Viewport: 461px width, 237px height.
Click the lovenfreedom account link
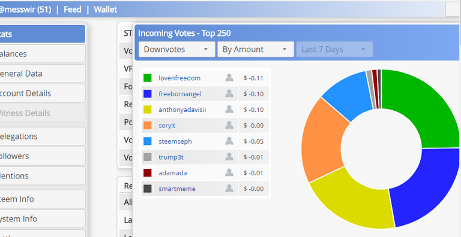click(x=179, y=78)
